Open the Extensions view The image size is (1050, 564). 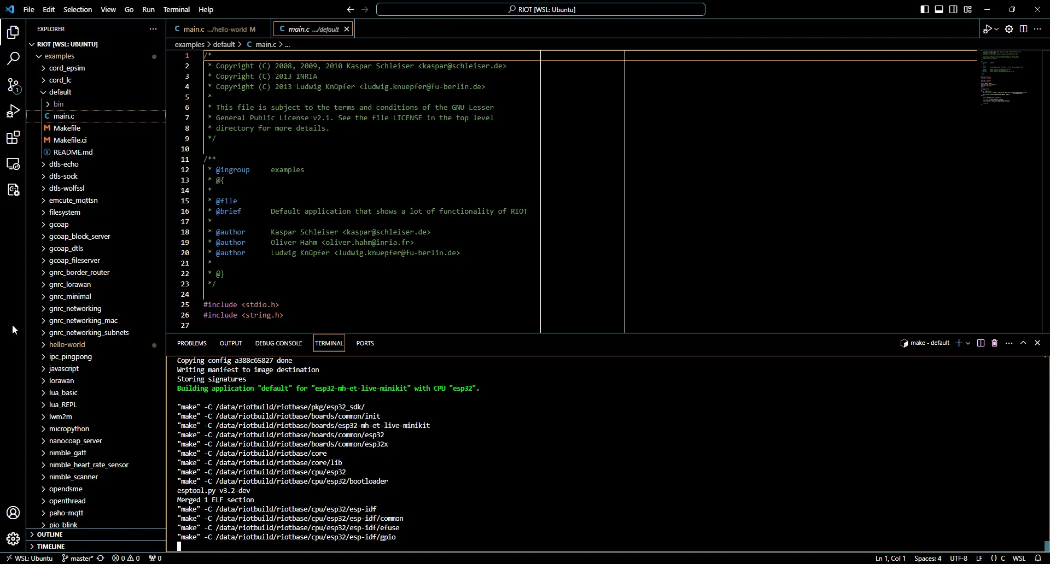(x=13, y=137)
